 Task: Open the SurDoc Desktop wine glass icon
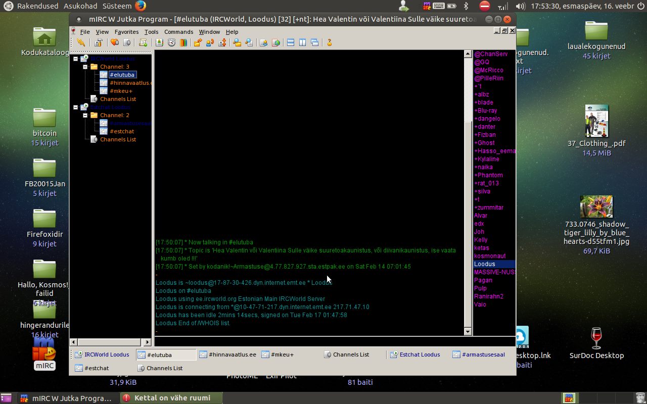(x=596, y=338)
